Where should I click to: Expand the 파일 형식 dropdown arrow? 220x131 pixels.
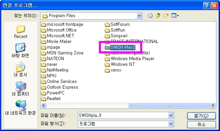171,124
